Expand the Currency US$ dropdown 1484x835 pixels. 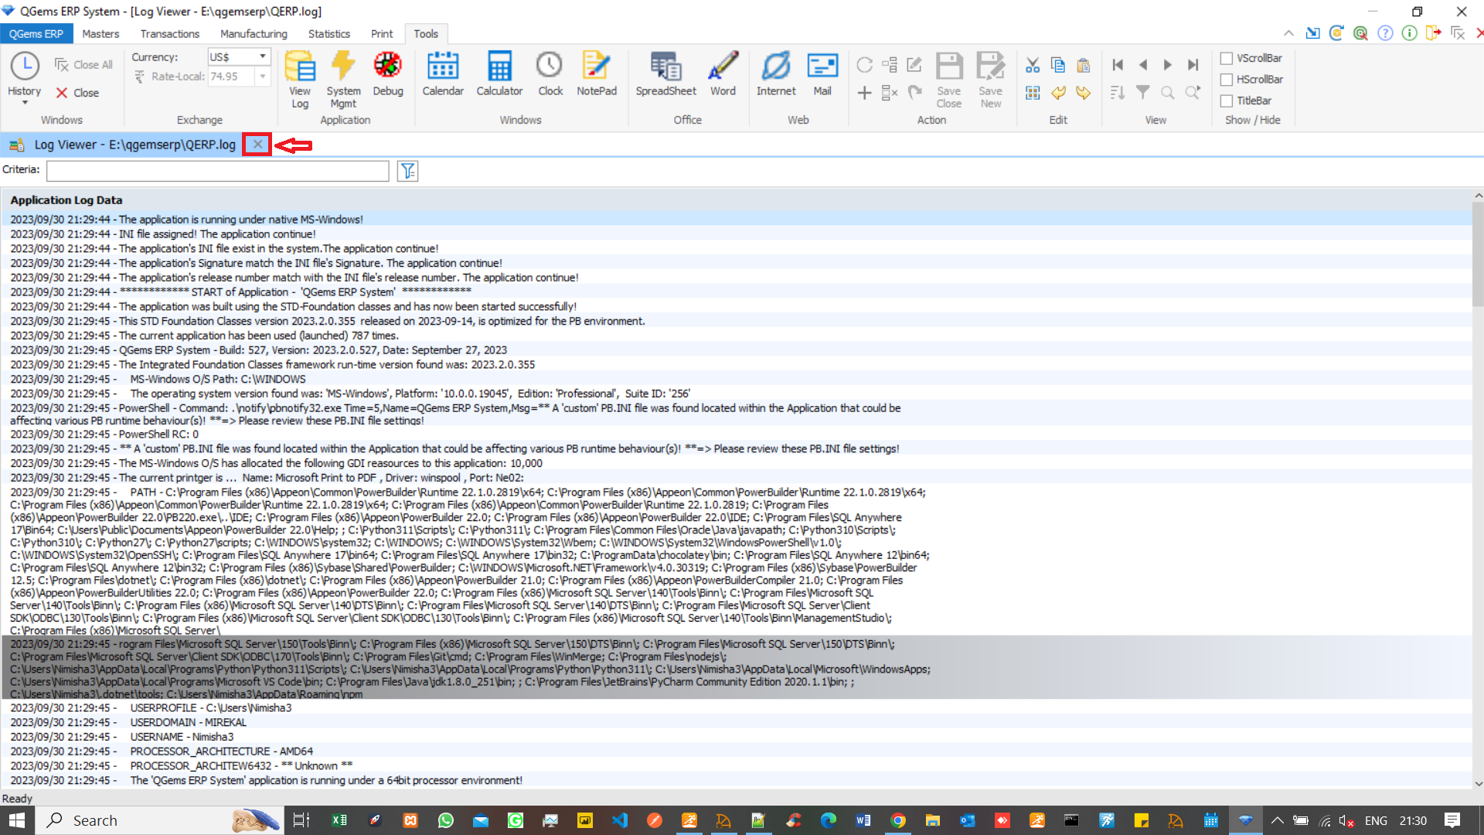(x=263, y=56)
